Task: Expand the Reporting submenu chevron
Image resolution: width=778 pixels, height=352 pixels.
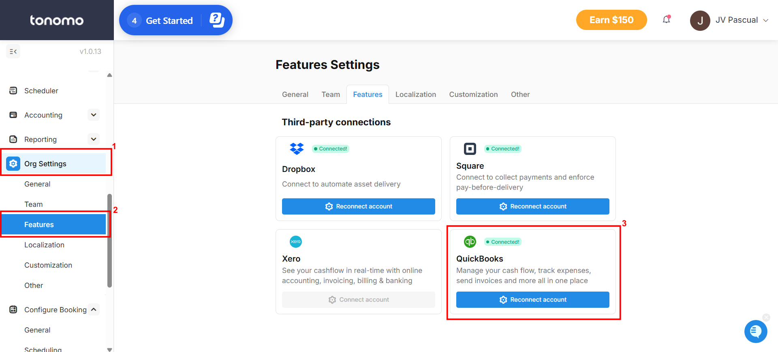Action: tap(94, 139)
